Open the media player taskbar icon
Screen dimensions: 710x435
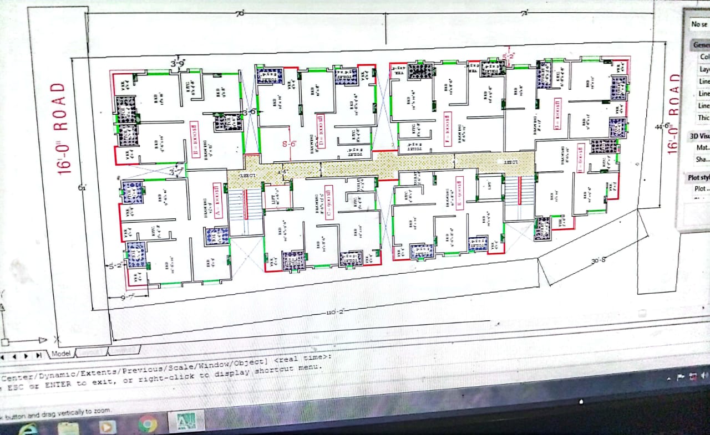click(107, 427)
